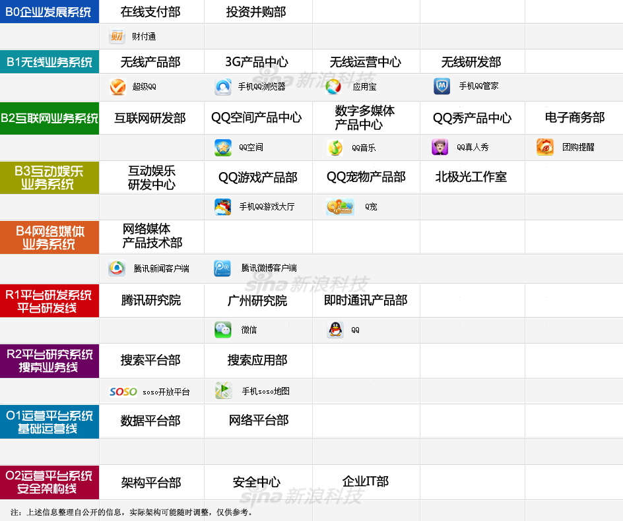The height and width of the screenshot is (521, 623).
Task: Click the QQ penguin icon
Action: tap(335, 330)
